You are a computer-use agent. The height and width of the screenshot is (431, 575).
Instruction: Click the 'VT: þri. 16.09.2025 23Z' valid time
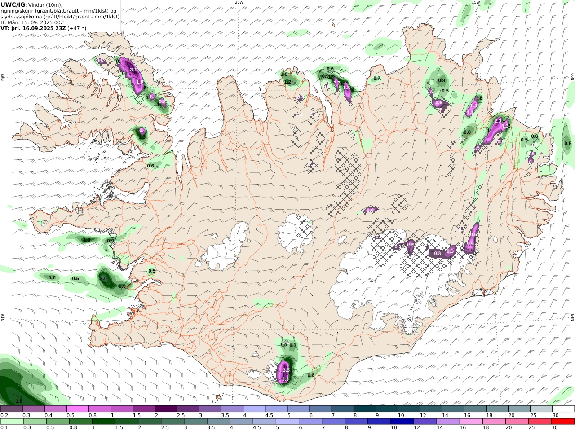(33, 28)
